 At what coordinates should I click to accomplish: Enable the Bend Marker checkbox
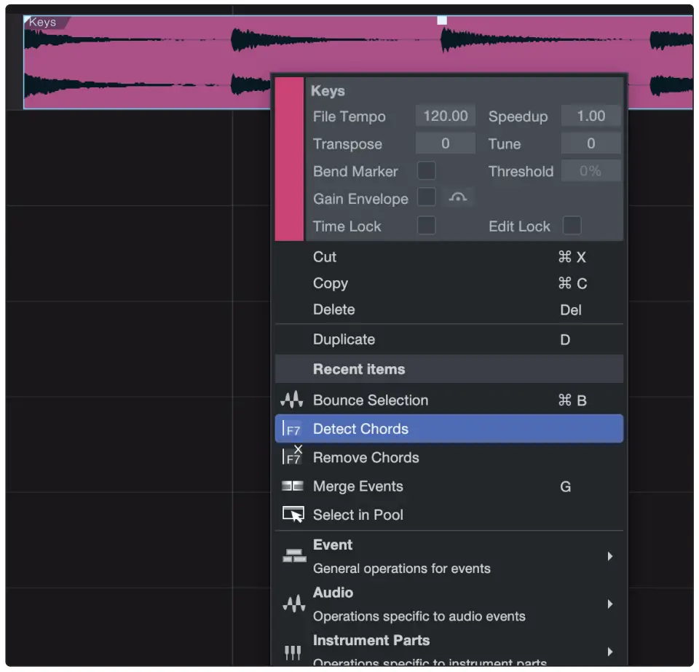pyautogui.click(x=426, y=170)
